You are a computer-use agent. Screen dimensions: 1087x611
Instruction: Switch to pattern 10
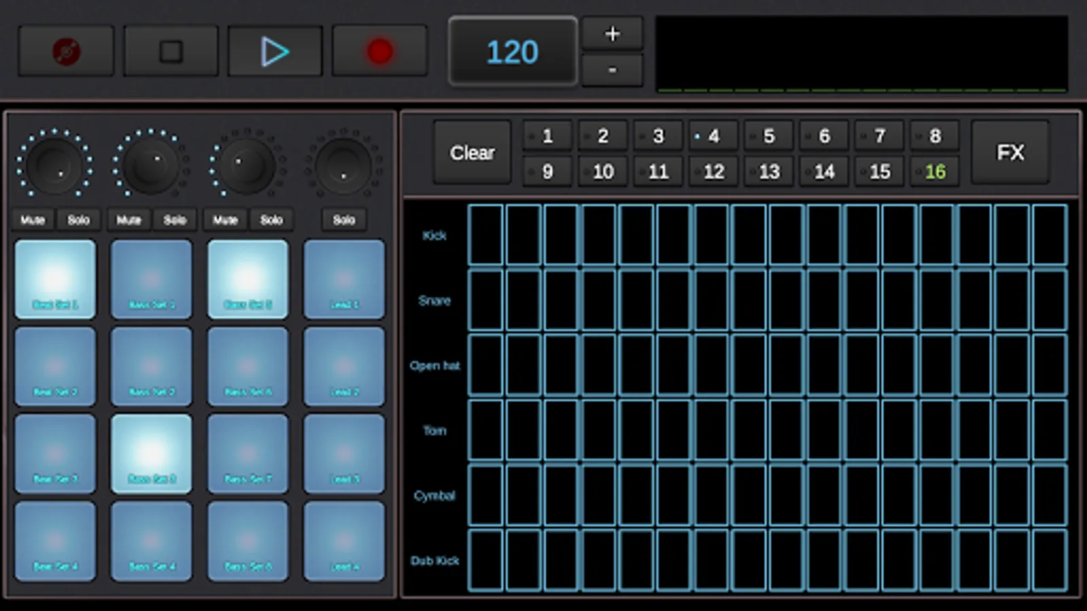pyautogui.click(x=603, y=171)
